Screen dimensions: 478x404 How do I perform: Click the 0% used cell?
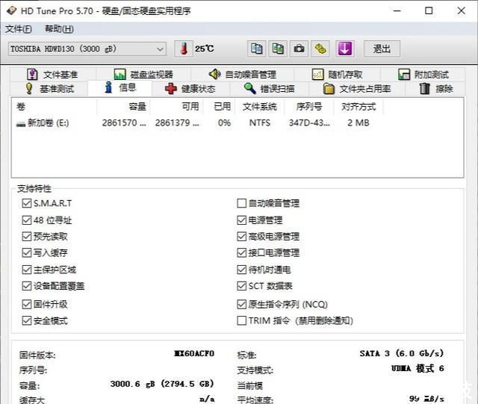[x=224, y=123]
